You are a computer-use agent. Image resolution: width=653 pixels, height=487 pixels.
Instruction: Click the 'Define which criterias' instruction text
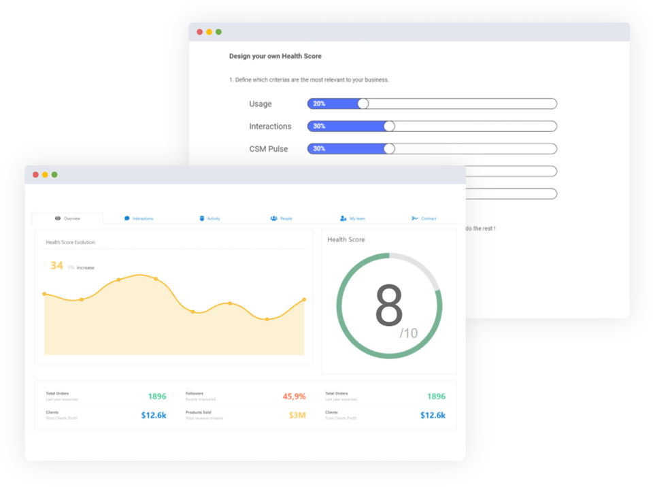point(309,80)
